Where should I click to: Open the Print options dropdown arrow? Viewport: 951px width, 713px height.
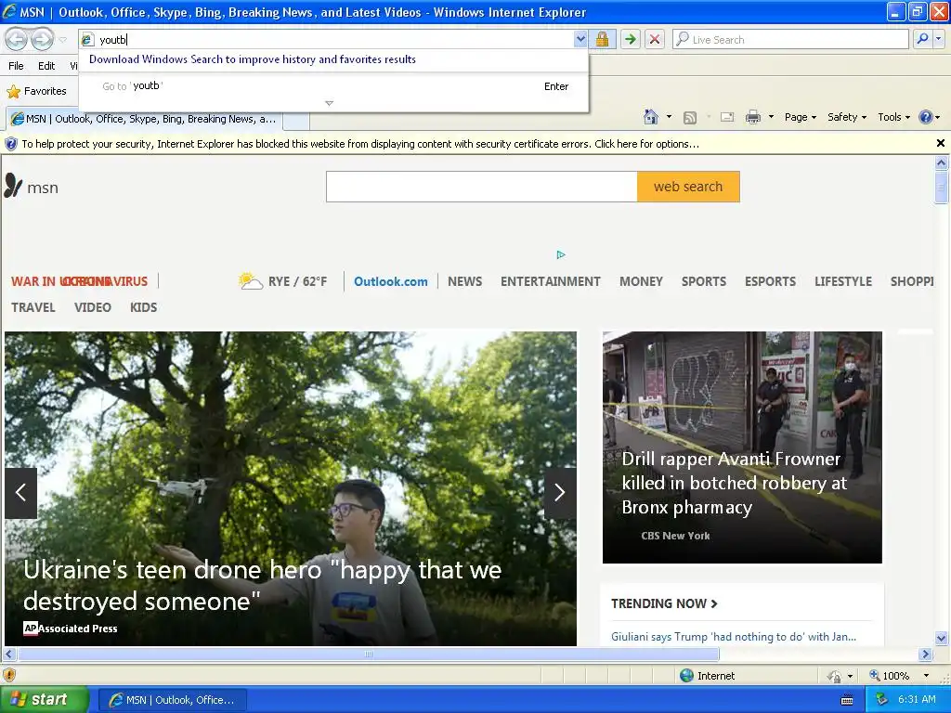[771, 117]
